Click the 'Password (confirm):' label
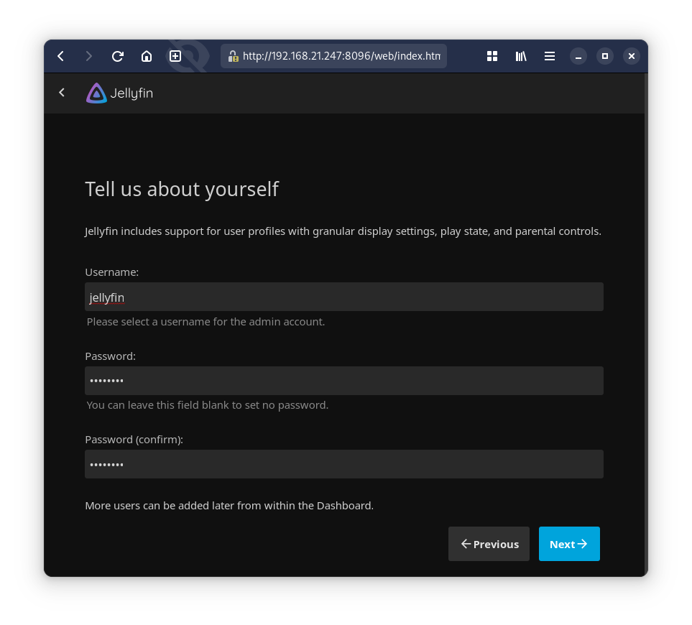Image resolution: width=692 pixels, height=625 pixels. click(x=134, y=440)
